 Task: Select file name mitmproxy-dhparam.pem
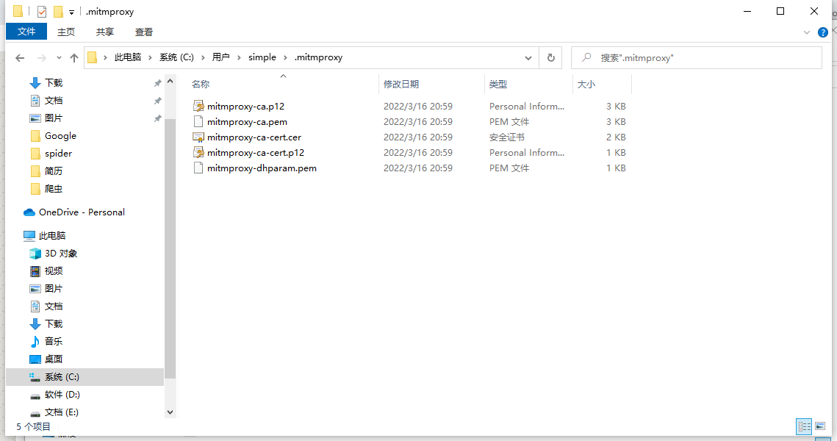[262, 168]
